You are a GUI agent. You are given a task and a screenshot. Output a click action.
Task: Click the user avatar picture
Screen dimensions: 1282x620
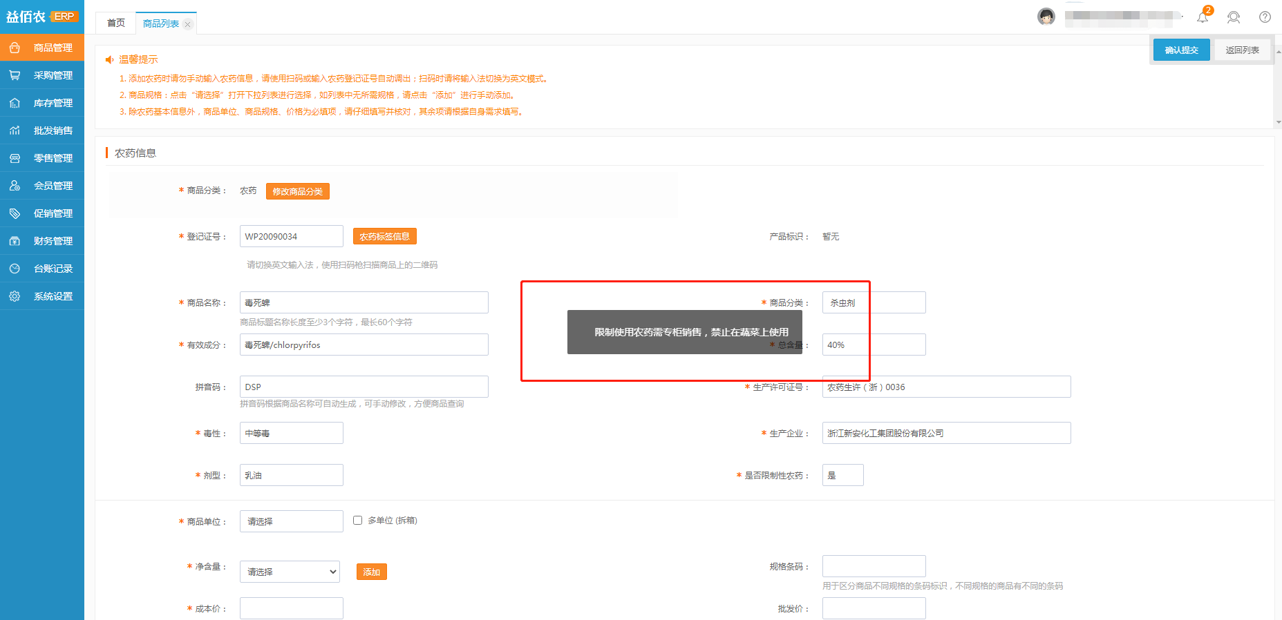pos(1046,17)
